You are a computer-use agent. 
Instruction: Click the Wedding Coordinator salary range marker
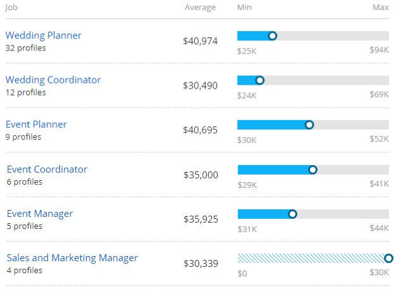point(259,80)
